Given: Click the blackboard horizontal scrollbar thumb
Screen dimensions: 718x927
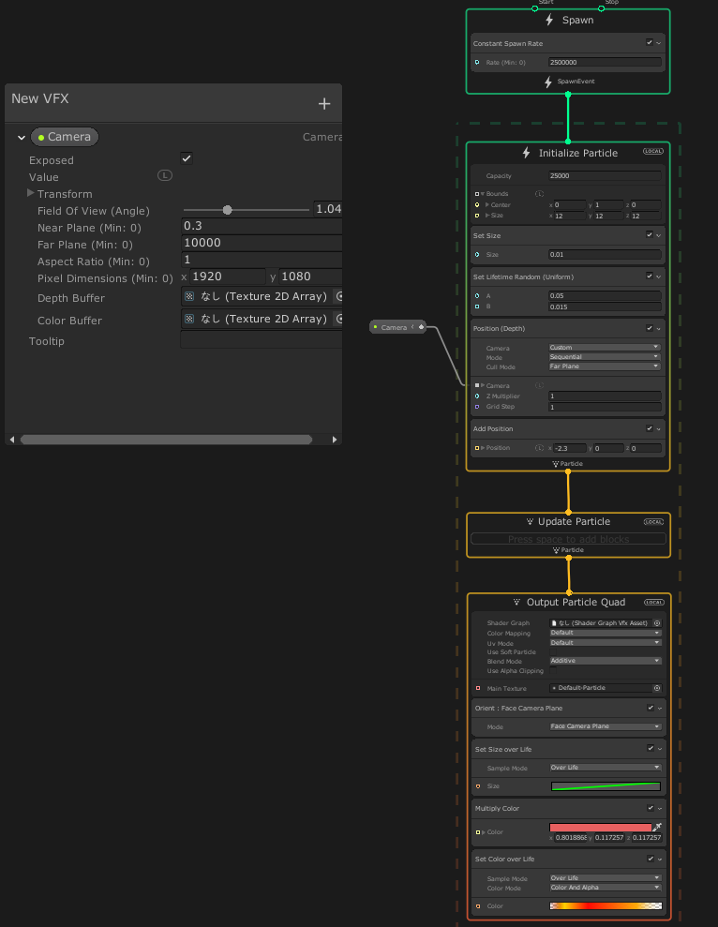Looking at the screenshot, I should click(x=166, y=440).
